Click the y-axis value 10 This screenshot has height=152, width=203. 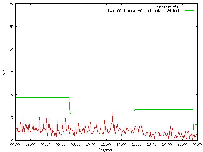11,95
